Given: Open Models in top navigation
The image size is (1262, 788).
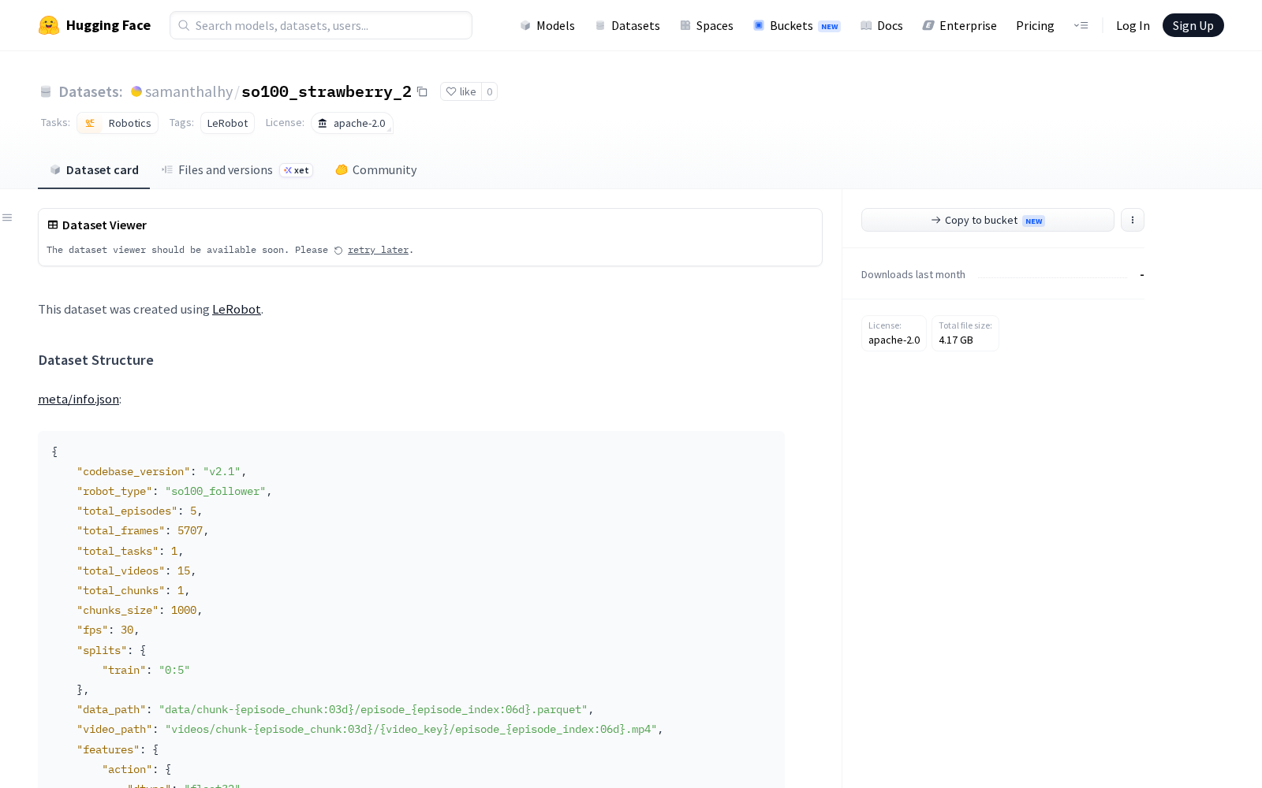Looking at the screenshot, I should click(x=547, y=25).
